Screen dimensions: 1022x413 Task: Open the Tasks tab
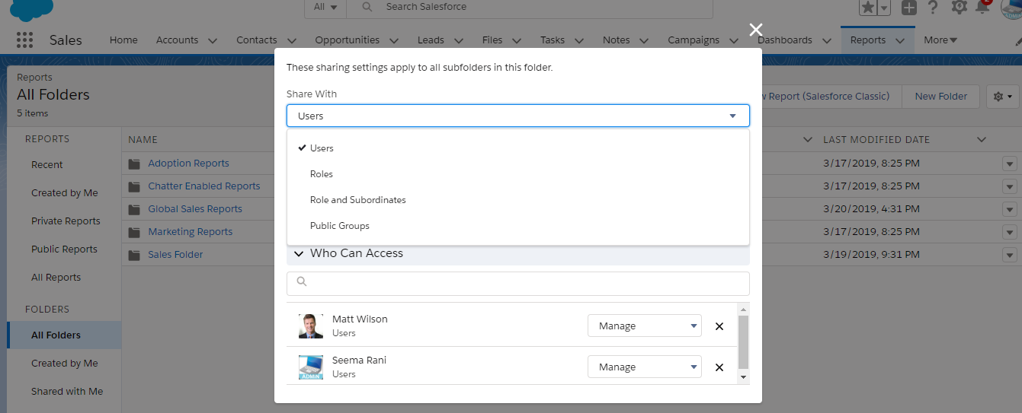[x=553, y=40]
